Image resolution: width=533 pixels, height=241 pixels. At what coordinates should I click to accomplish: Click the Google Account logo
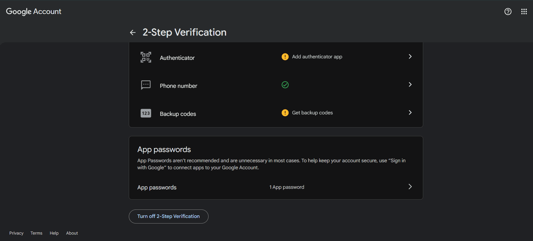(34, 11)
